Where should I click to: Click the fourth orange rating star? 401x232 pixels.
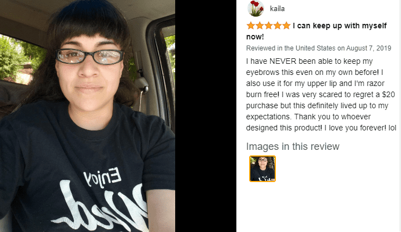[x=278, y=26]
